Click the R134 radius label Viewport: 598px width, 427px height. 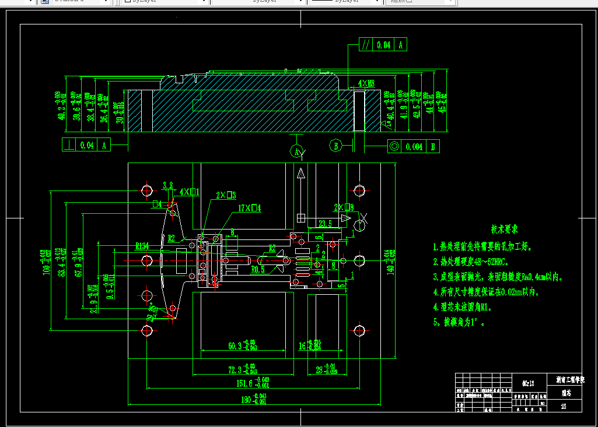142,246
